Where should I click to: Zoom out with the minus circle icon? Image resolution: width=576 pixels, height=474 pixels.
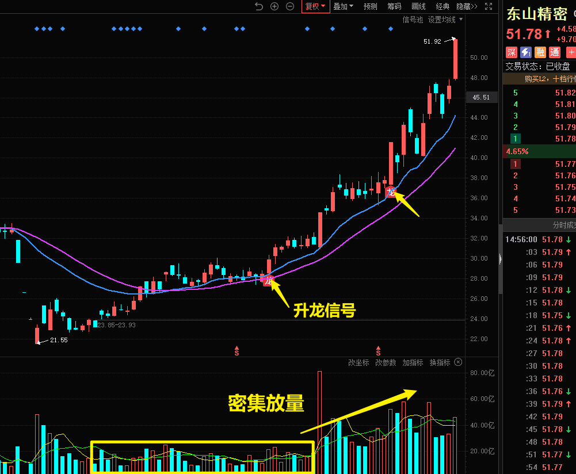[x=290, y=6]
